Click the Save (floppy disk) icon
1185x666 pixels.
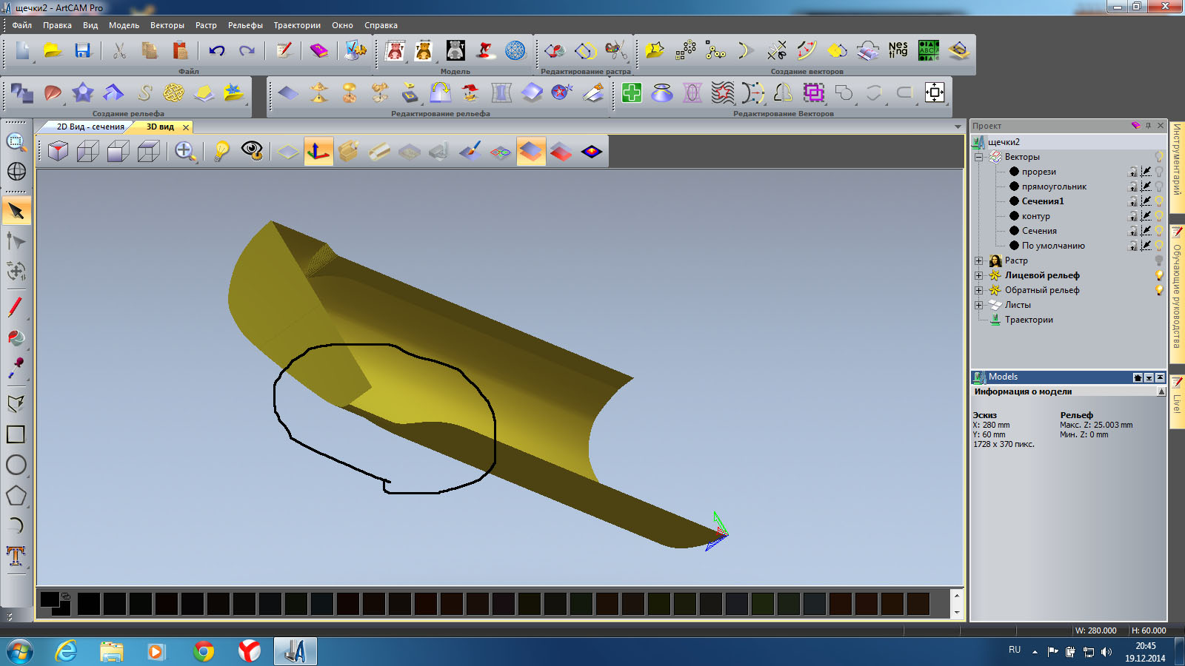coord(82,50)
